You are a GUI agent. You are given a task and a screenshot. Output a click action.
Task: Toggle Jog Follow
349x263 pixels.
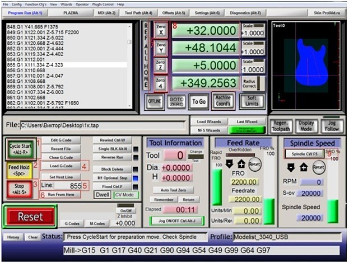[x=332, y=126]
